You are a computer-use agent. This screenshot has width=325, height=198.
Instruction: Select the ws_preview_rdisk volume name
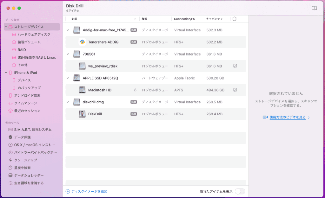pos(103,66)
